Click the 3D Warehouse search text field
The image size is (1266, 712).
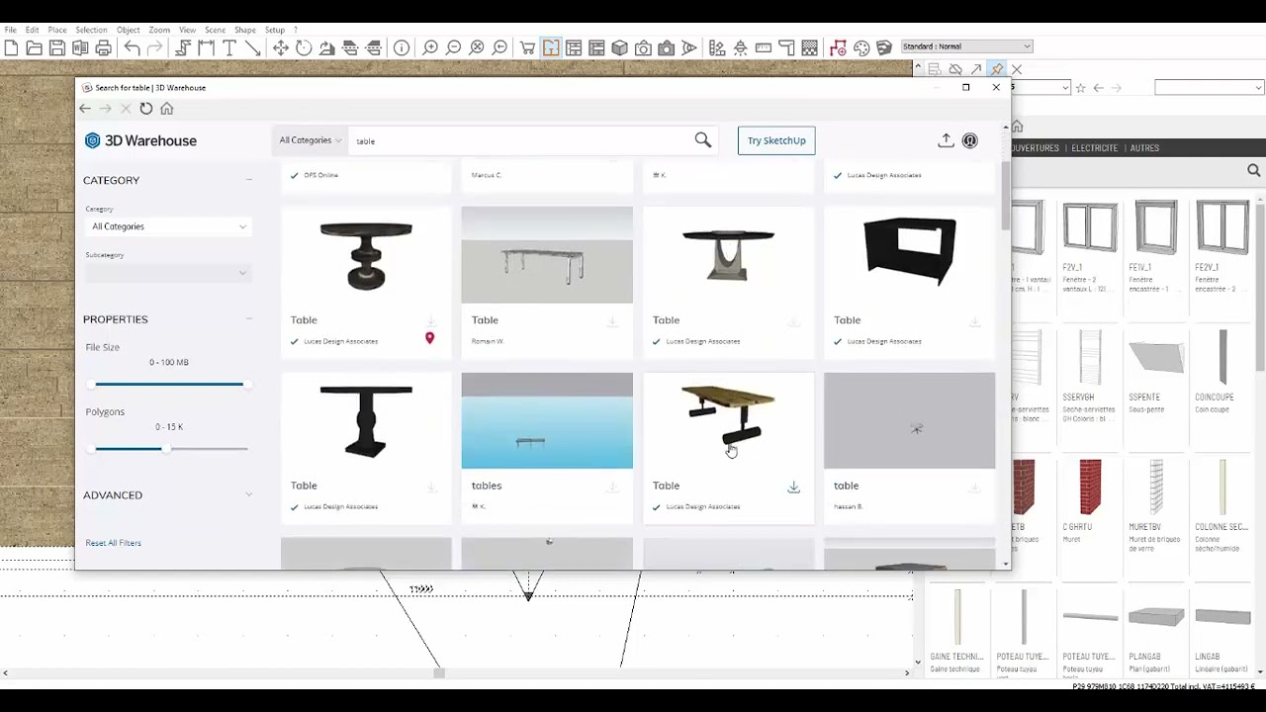(x=519, y=141)
